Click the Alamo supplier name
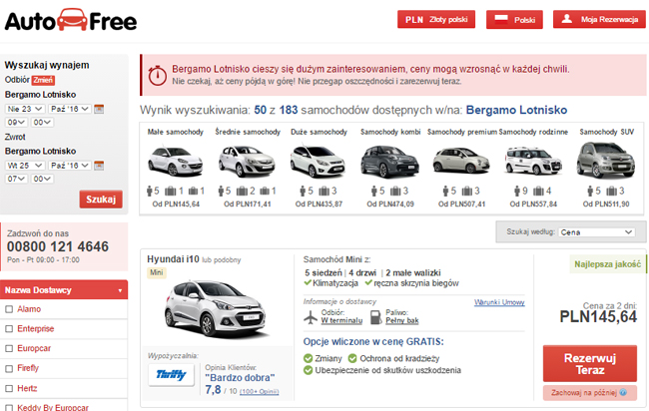This screenshot has height=411, width=649. tap(29, 309)
